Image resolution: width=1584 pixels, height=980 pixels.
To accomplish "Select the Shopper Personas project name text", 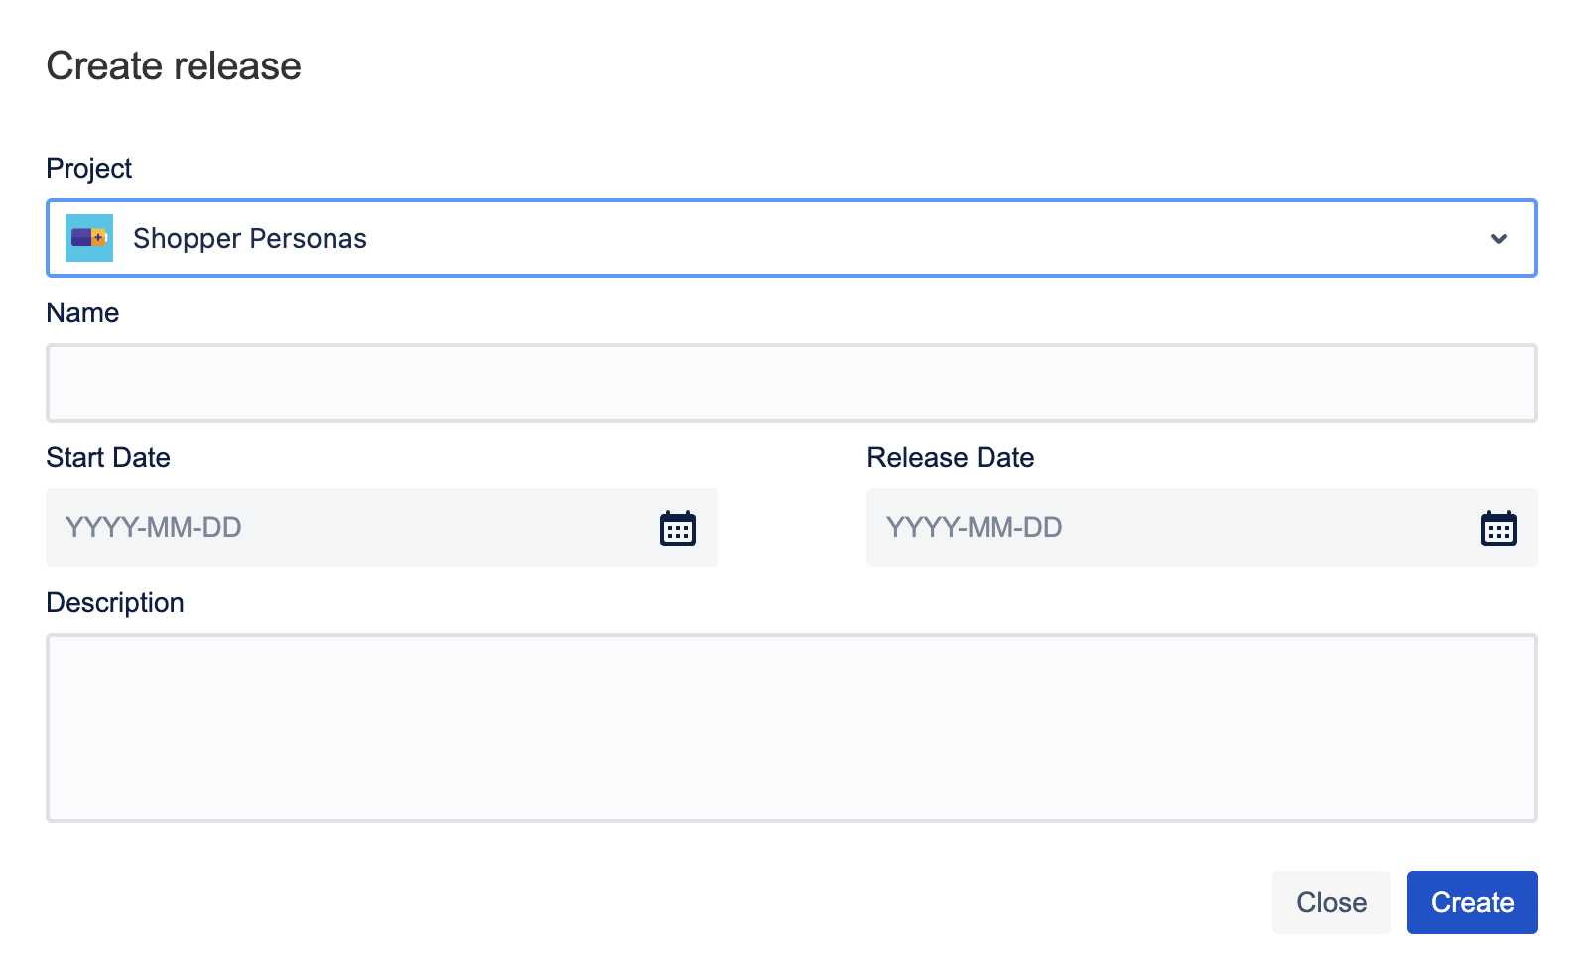I will point(250,239).
